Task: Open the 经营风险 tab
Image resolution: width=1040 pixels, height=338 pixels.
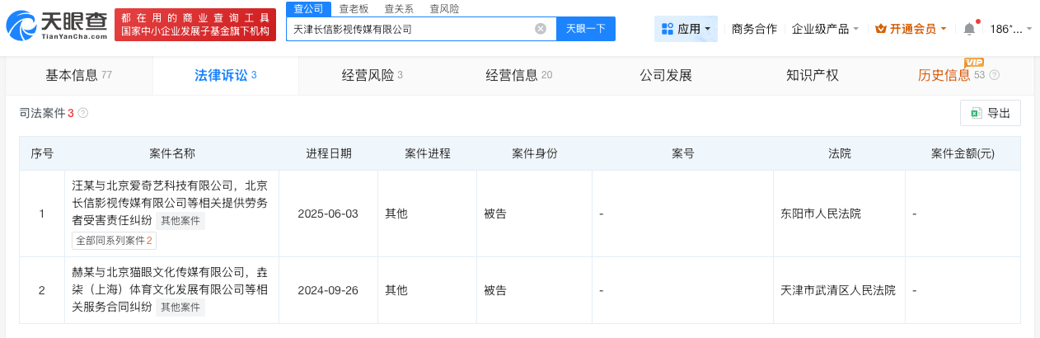Action: (372, 75)
